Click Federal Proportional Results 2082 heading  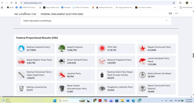tap(37, 38)
